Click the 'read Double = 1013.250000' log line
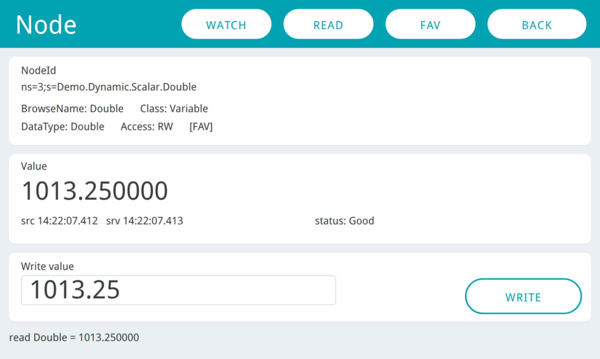 pos(74,337)
